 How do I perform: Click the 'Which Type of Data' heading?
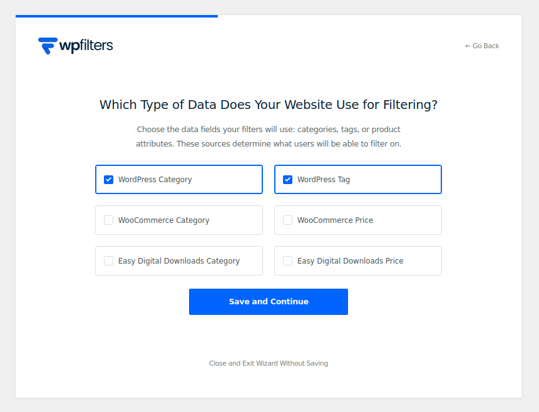tap(269, 105)
